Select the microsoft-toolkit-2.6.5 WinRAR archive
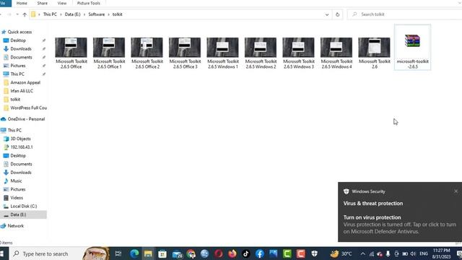The height and width of the screenshot is (260, 462). pyautogui.click(x=412, y=48)
